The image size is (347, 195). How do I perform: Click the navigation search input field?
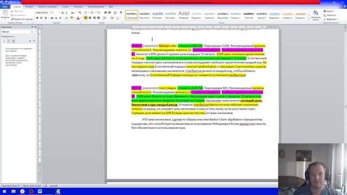(x=16, y=32)
